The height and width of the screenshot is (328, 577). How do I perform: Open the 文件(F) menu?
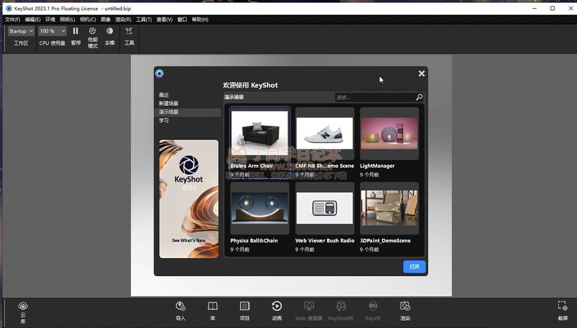pos(13,19)
